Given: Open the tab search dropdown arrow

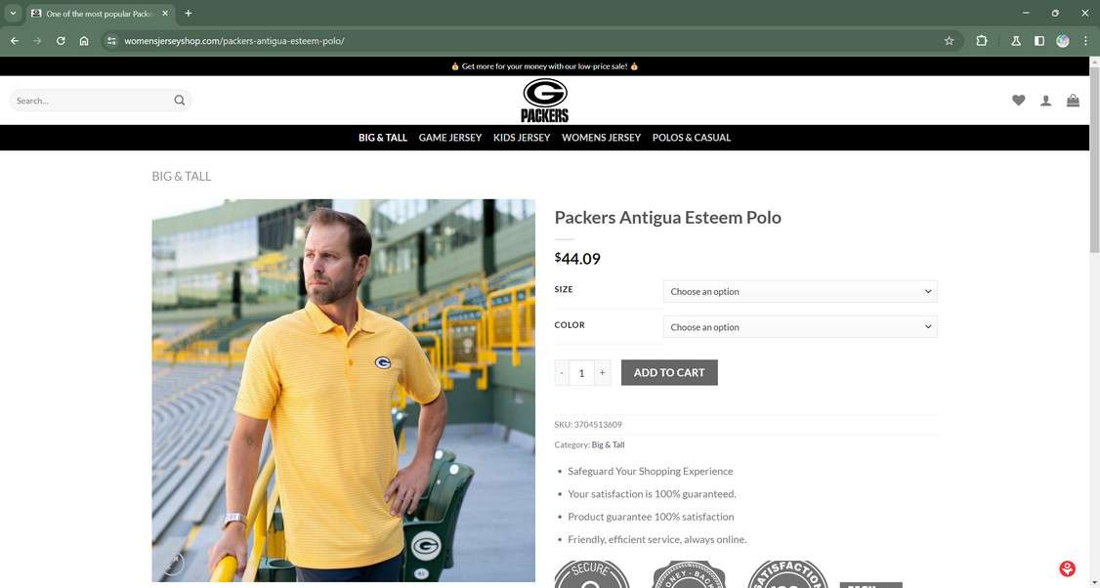Looking at the screenshot, I should [13, 14].
